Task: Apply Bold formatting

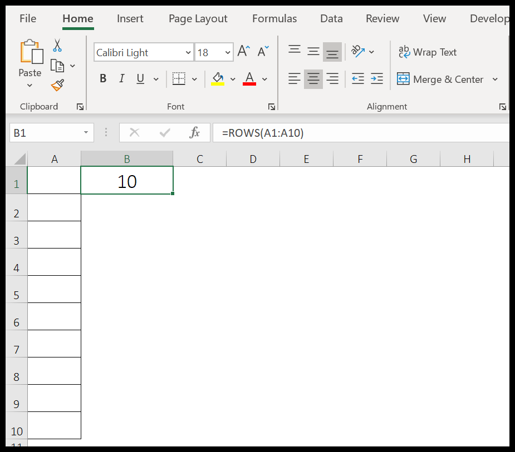Action: (x=102, y=78)
